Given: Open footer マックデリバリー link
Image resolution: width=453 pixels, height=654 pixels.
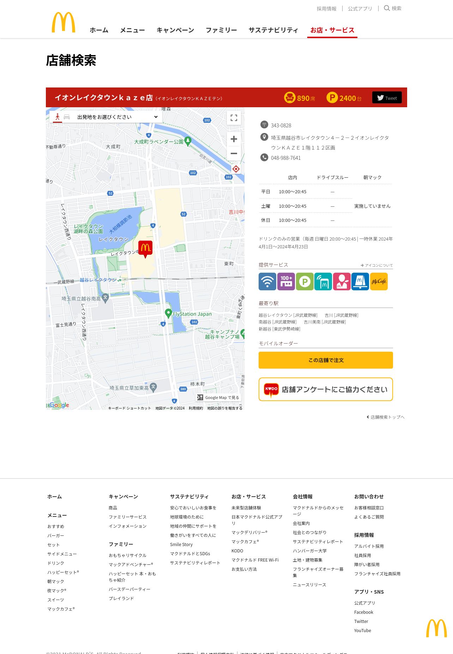Looking at the screenshot, I should [x=249, y=532].
